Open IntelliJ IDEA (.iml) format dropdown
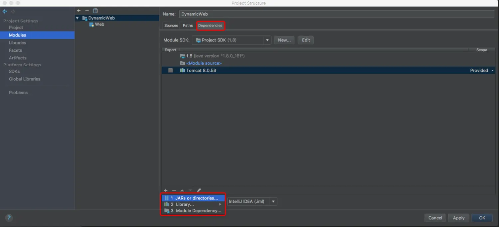The width and height of the screenshot is (499, 227). [273, 201]
